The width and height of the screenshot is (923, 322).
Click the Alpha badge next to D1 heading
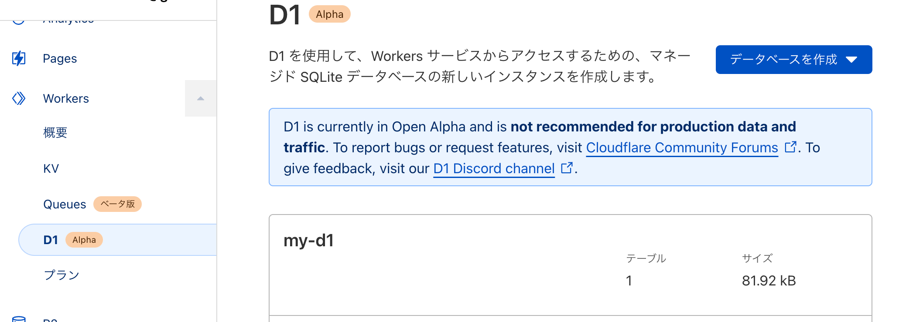tap(329, 14)
